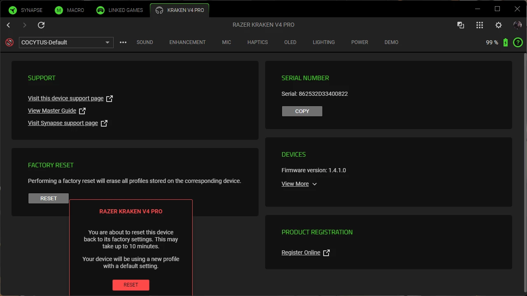Screen dimensions: 527x296
Task: Open the OLED section
Action: [290, 42]
